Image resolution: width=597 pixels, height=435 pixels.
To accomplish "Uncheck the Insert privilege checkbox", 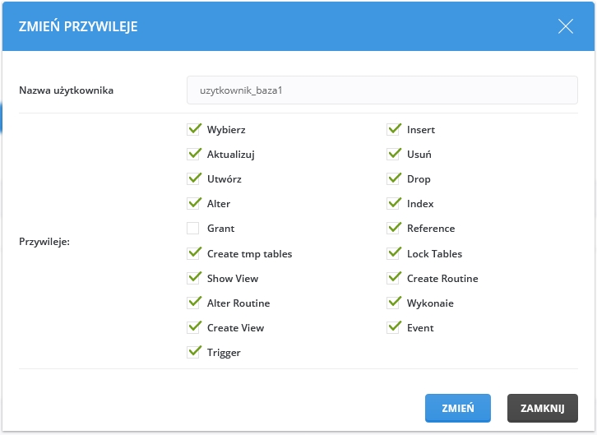I will pos(393,130).
